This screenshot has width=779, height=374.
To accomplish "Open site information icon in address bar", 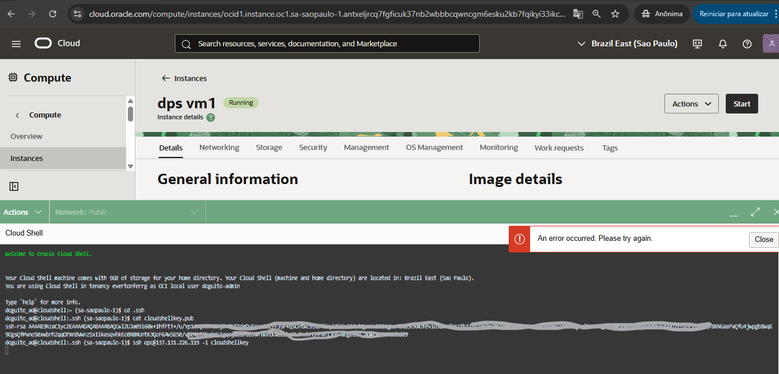I will (79, 13).
